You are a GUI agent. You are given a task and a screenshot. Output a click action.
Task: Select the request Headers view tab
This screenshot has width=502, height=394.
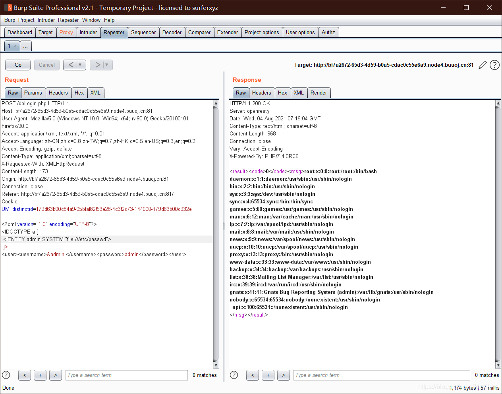(58, 93)
